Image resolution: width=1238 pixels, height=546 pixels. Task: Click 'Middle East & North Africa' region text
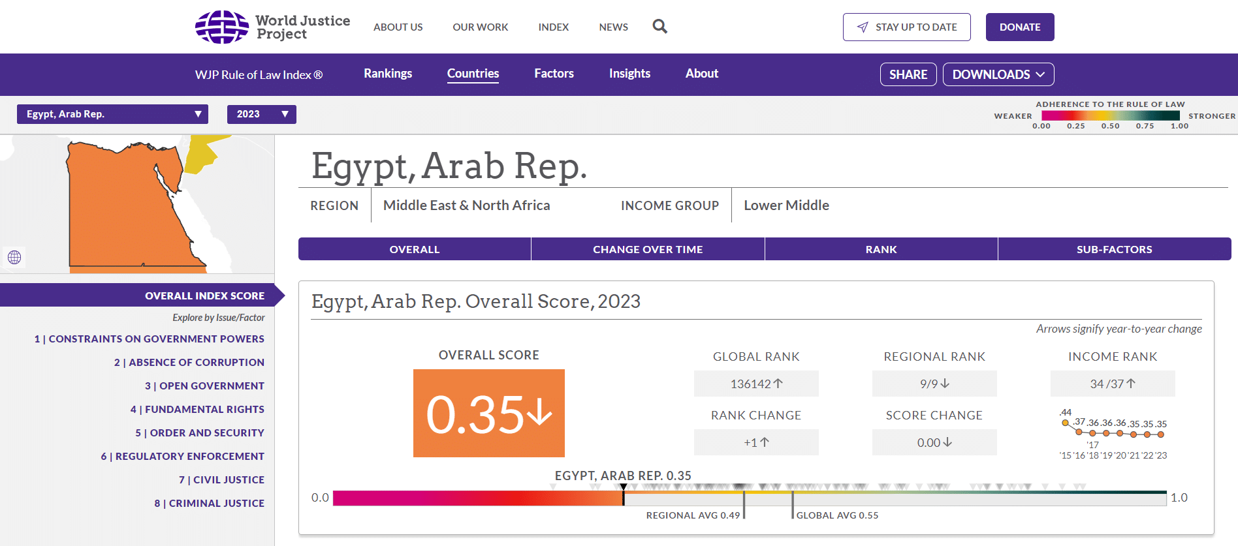(466, 205)
